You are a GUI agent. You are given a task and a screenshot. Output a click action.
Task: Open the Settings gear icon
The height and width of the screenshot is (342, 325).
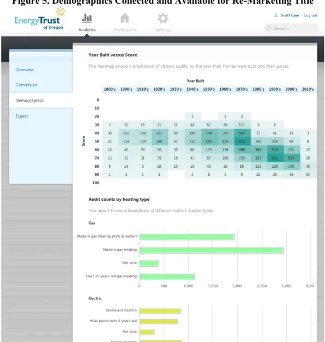[x=163, y=19]
